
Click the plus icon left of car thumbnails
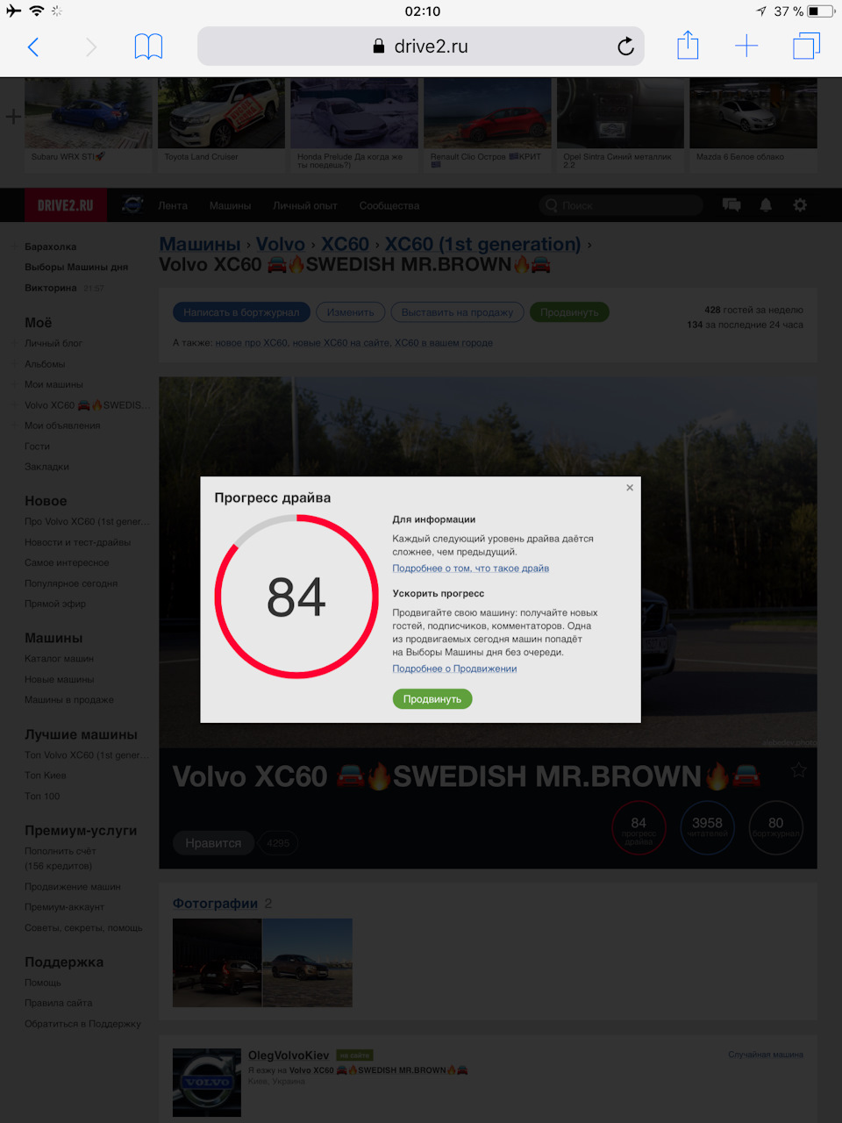13,117
